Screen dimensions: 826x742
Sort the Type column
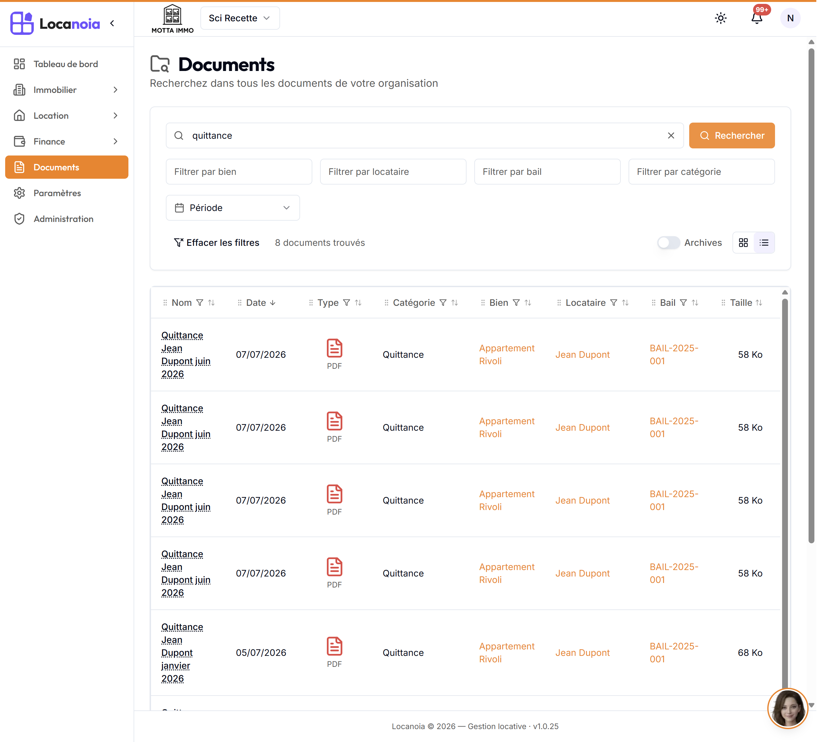point(358,303)
